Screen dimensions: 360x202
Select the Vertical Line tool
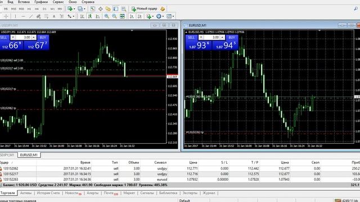coord(15,16)
